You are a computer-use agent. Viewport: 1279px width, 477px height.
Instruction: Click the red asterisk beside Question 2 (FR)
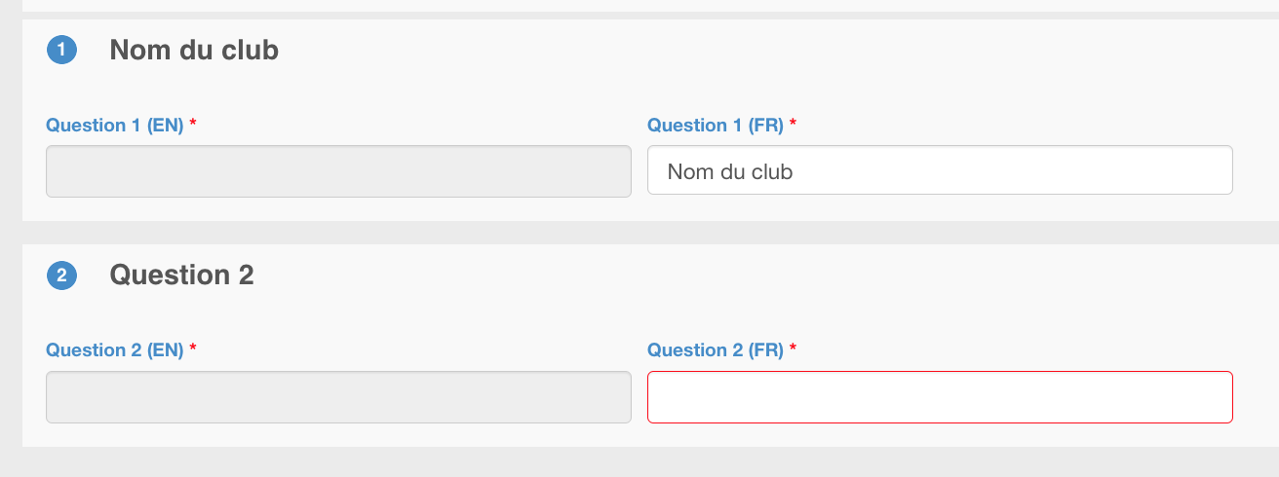(794, 350)
